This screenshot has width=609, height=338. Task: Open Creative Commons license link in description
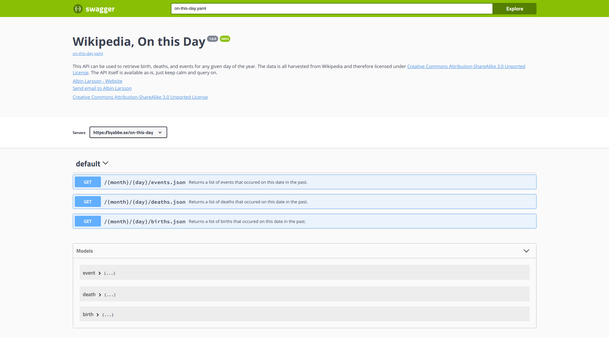[x=466, y=66]
